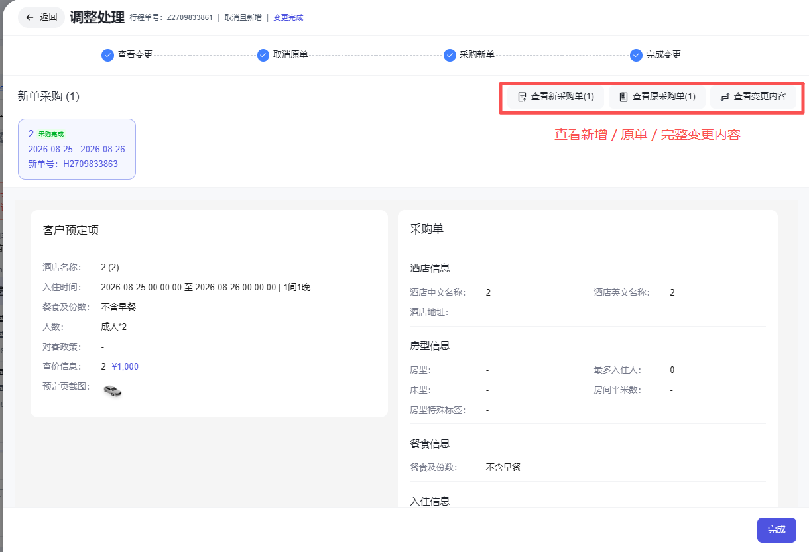Click the 入住信息 section heading
Viewport: 809px width, 552px height.
tap(430, 502)
